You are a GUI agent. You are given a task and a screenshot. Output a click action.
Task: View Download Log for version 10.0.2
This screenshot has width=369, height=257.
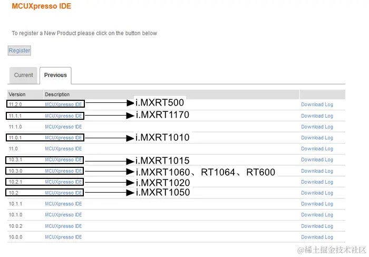click(317, 226)
